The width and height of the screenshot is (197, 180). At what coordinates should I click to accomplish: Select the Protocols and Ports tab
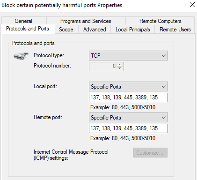28,29
